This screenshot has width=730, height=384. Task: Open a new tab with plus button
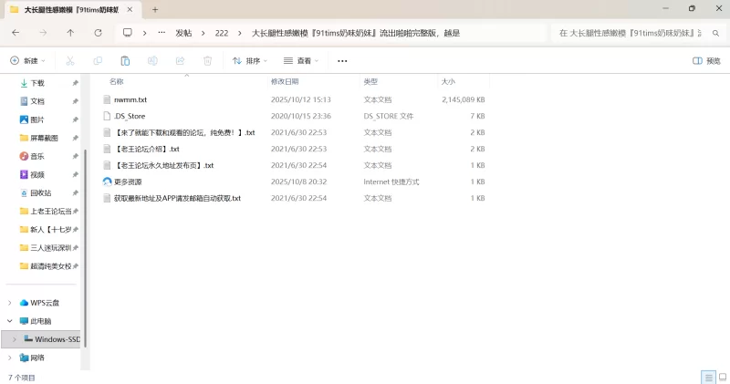(155, 9)
